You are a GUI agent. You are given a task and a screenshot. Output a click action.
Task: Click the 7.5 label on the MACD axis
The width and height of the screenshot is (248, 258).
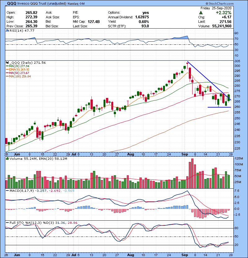(x=237, y=191)
